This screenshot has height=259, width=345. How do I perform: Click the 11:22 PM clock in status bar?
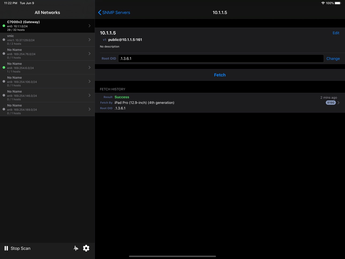(11, 3)
